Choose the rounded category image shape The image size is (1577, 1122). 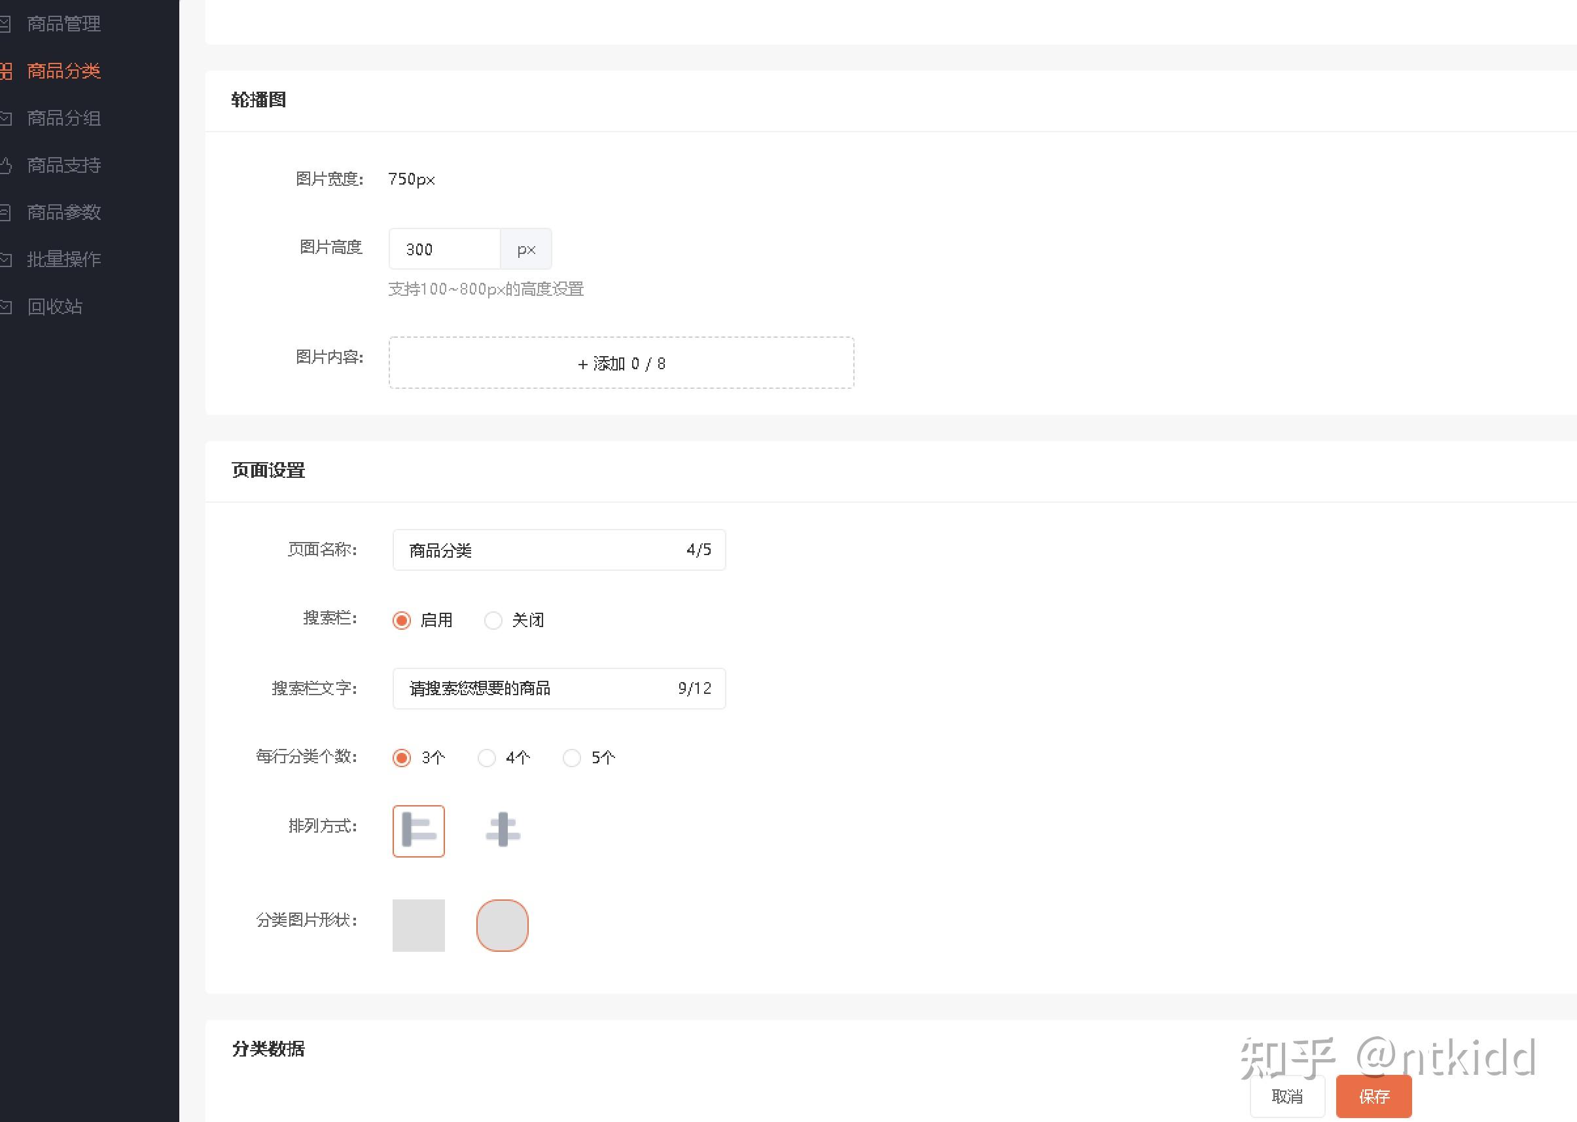[x=502, y=925]
